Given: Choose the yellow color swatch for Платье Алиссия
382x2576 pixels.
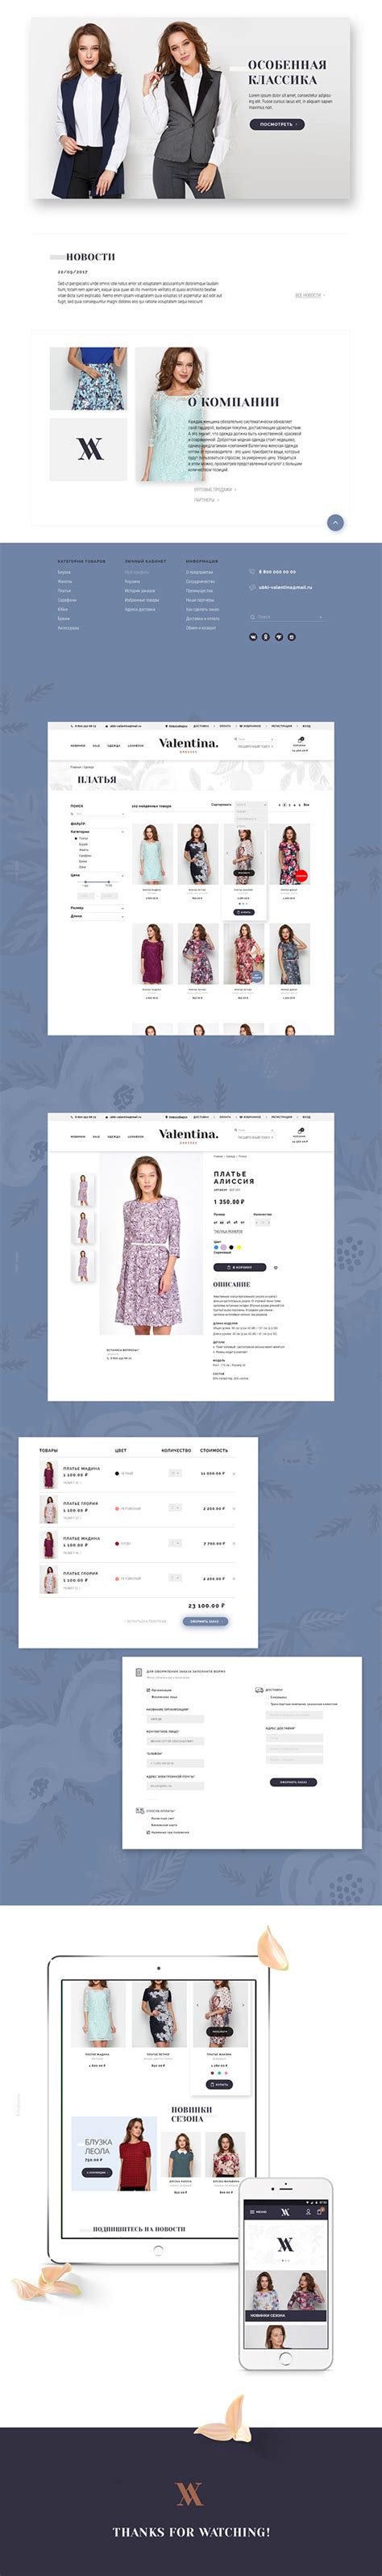Looking at the screenshot, I should [x=239, y=1248].
